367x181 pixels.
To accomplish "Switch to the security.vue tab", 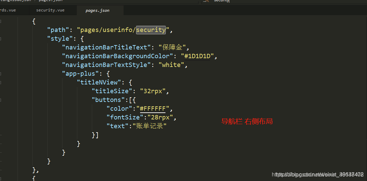I will coord(50,10).
